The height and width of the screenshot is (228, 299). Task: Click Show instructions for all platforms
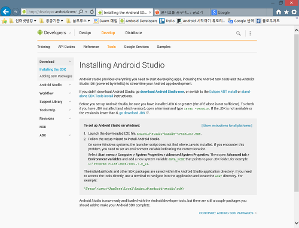coord(227,126)
